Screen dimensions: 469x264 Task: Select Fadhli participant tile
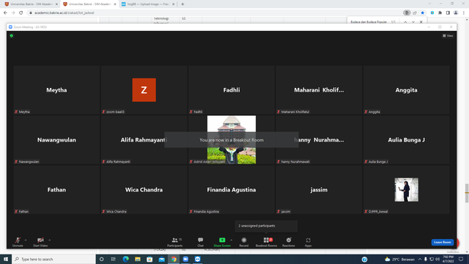(x=232, y=89)
